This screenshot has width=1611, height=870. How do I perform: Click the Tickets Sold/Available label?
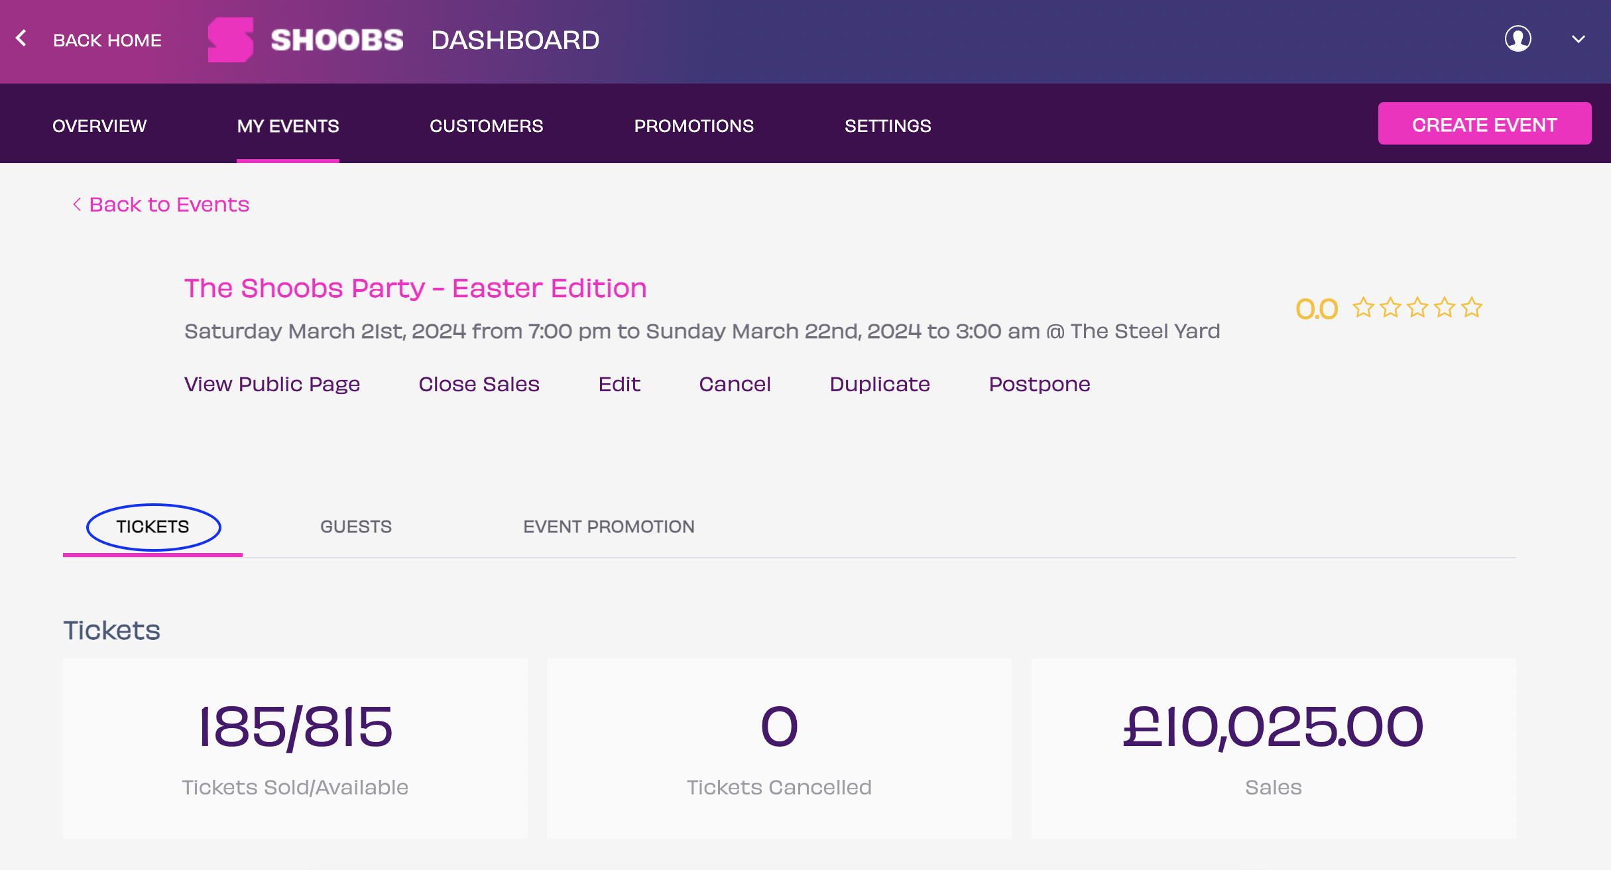tap(295, 787)
